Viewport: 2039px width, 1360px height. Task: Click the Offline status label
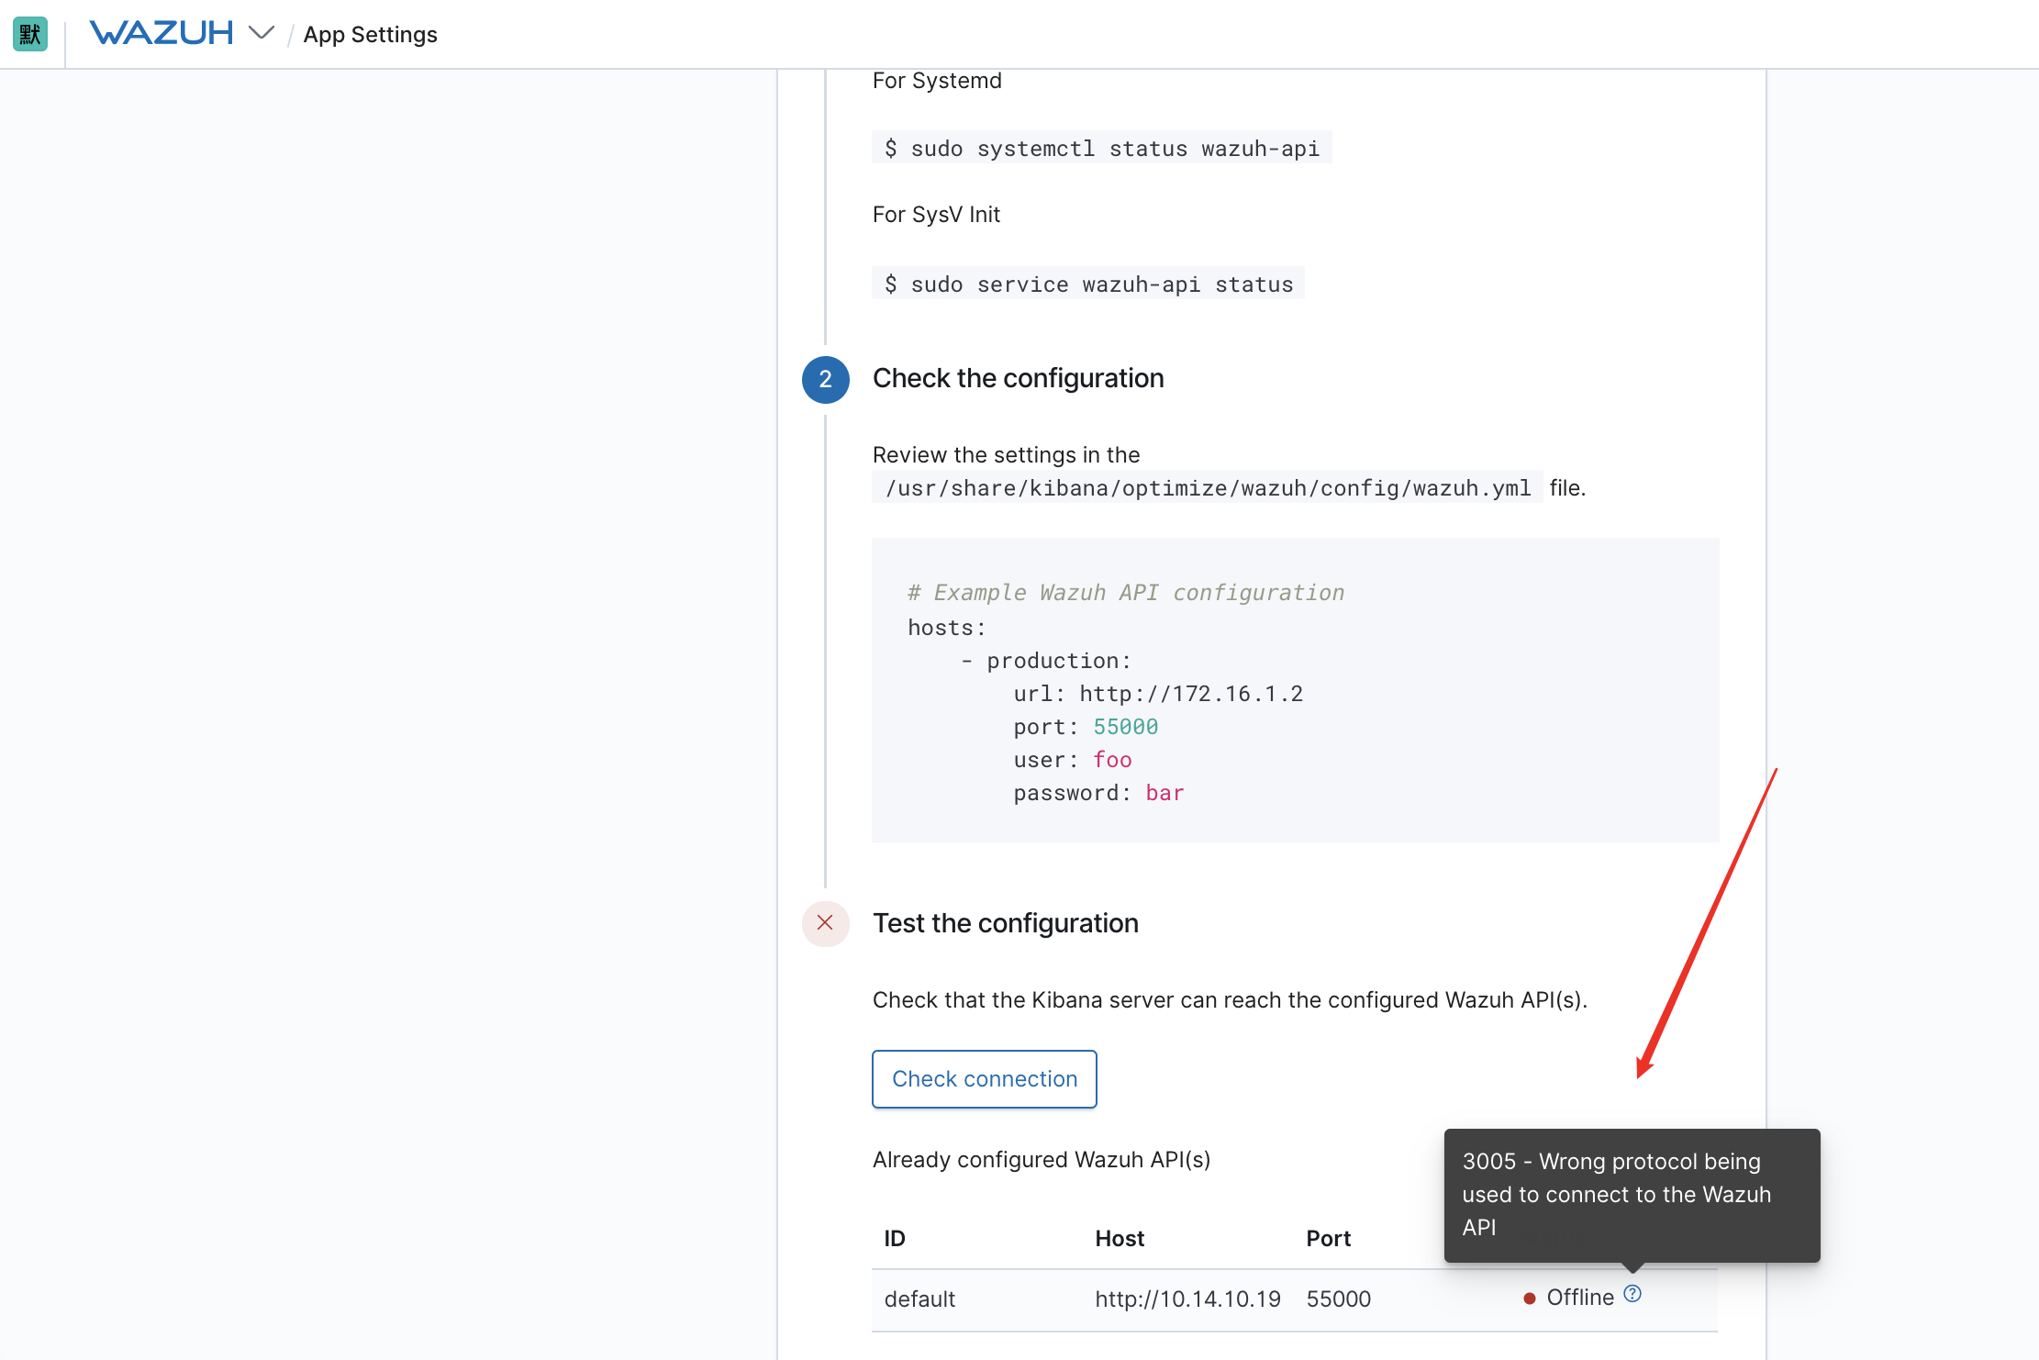[1580, 1297]
